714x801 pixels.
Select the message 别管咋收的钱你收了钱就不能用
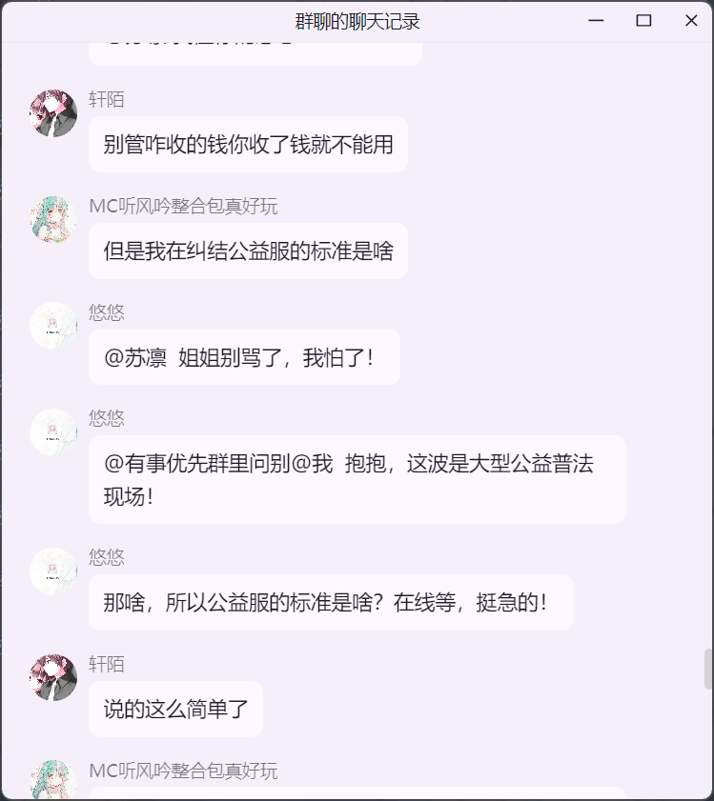(248, 145)
